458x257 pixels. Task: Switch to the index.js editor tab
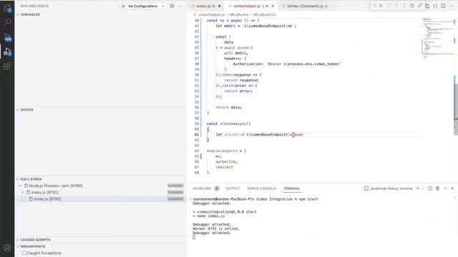coord(205,6)
